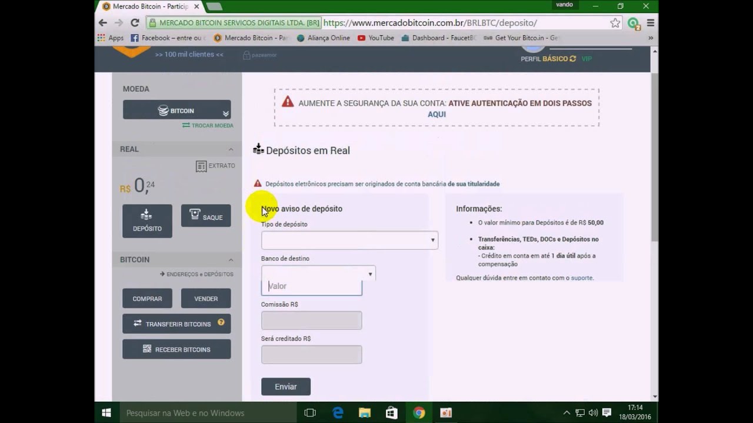Click the address bar URL

pos(429,23)
